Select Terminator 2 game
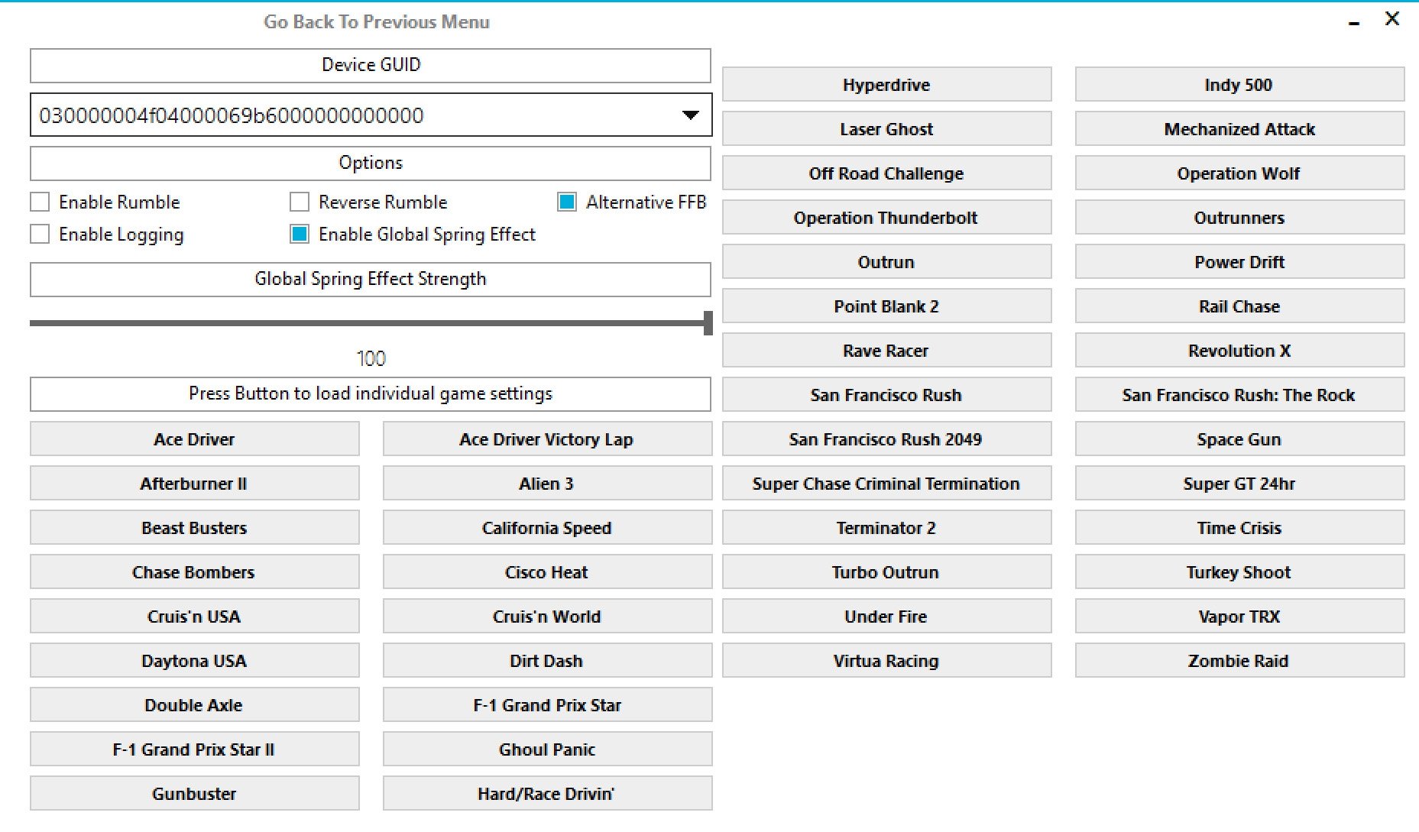This screenshot has width=1419, height=832. [886, 528]
